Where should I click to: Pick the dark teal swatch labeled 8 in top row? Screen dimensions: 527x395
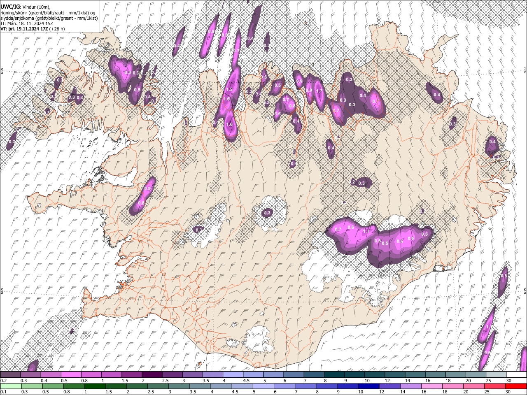click(334, 375)
